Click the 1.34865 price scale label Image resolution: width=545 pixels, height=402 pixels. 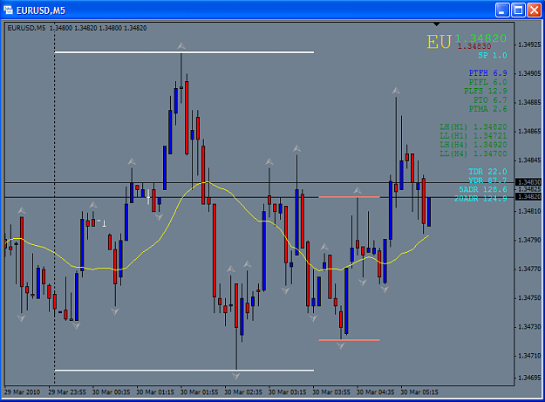[x=529, y=132]
